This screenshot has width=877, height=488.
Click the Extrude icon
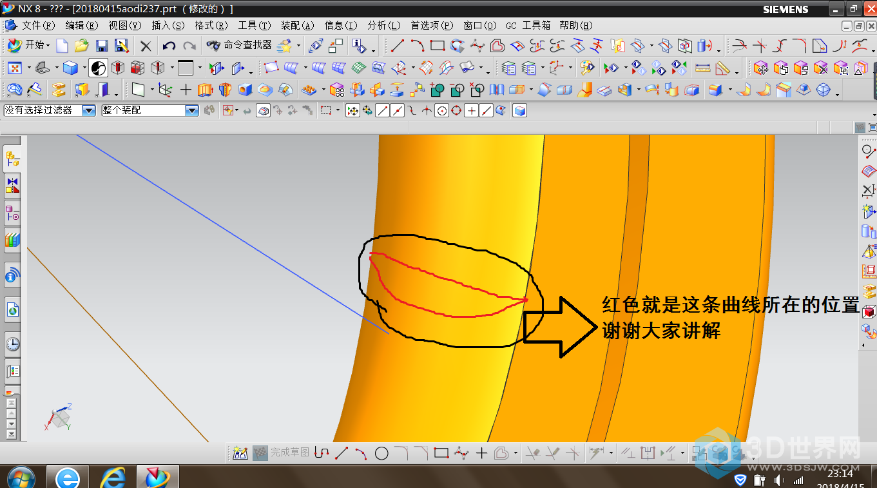205,90
